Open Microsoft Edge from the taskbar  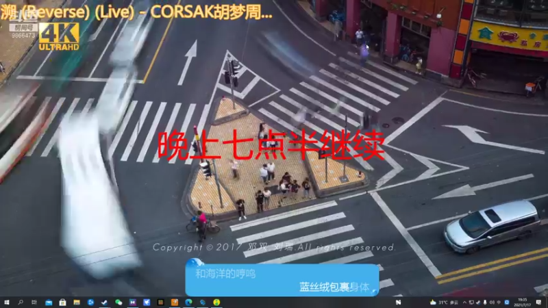click(189, 303)
